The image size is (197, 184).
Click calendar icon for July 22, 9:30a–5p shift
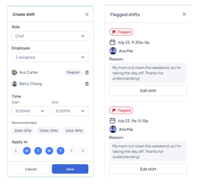click(112, 42)
